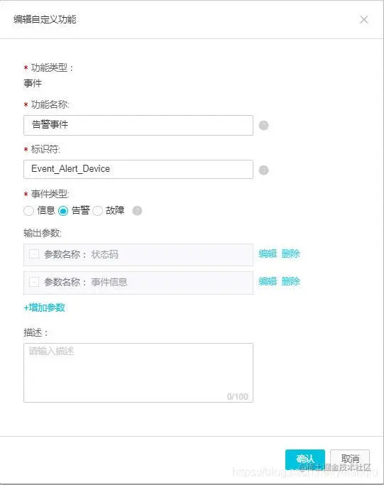Image resolution: width=384 pixels, height=485 pixels.
Task: Select the 告警 event type radio
Action: (63, 211)
